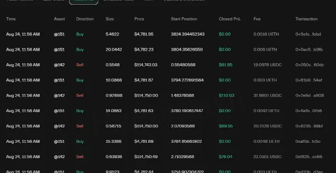This screenshot has width=336, height=173.
Task: Click the Start Position column header
Action: pyautogui.click(x=184, y=19)
